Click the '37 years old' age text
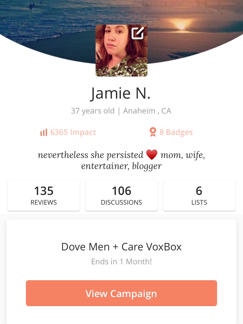 point(93,111)
